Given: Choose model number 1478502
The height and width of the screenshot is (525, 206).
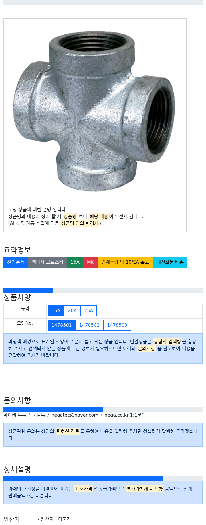Looking at the screenshot, I should coord(89,325).
